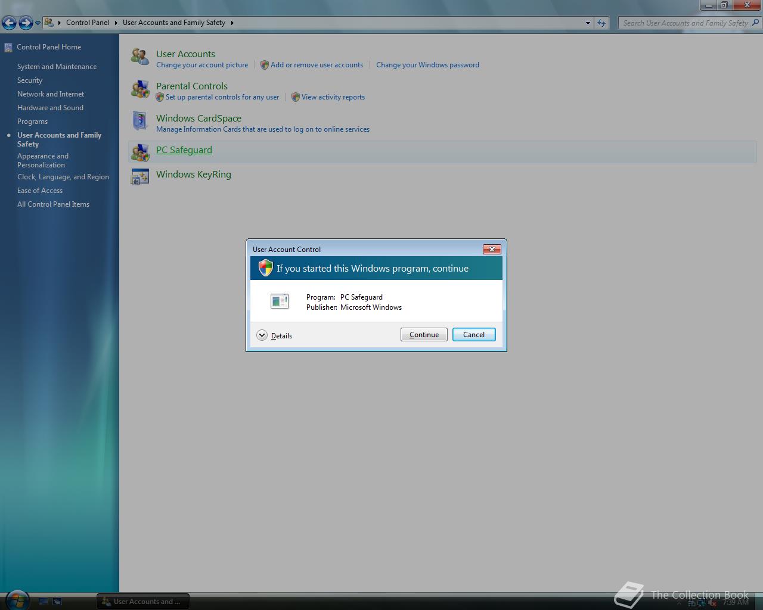This screenshot has width=763, height=610.
Task: Select Control Panel in the breadcrumb
Action: [88, 23]
